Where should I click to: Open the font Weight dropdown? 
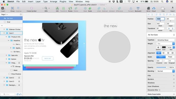(x=166, y=43)
